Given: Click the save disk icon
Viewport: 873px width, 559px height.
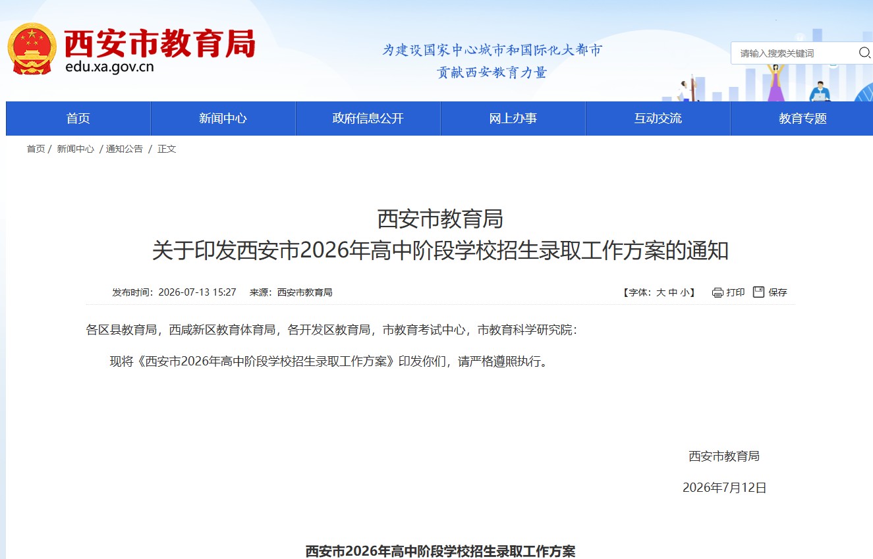Looking at the screenshot, I should click(x=758, y=292).
